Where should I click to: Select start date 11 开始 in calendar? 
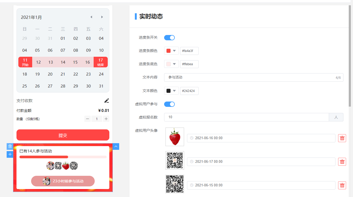pyautogui.click(x=25, y=62)
